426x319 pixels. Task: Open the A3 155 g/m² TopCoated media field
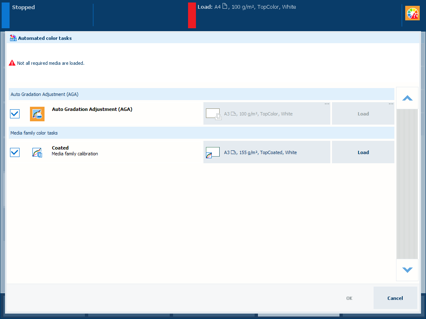click(267, 152)
